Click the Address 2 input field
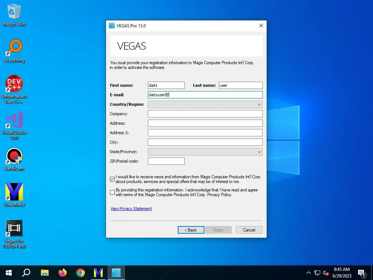Screen dimensions: 373x280 click(x=205, y=133)
